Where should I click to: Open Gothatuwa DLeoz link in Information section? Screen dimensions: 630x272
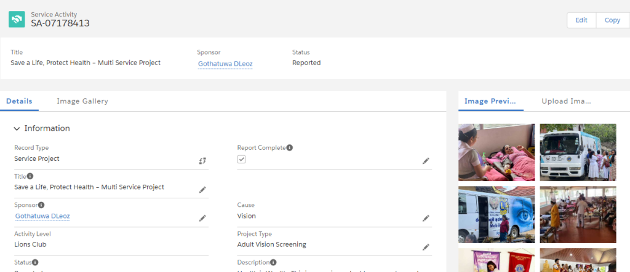(x=42, y=216)
